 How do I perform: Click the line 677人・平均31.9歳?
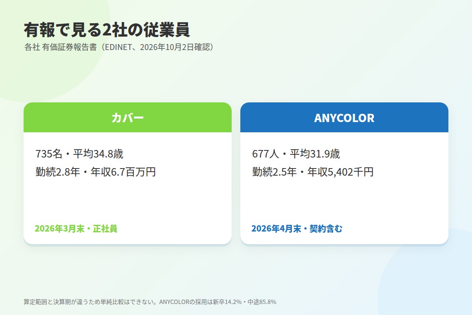click(296, 154)
